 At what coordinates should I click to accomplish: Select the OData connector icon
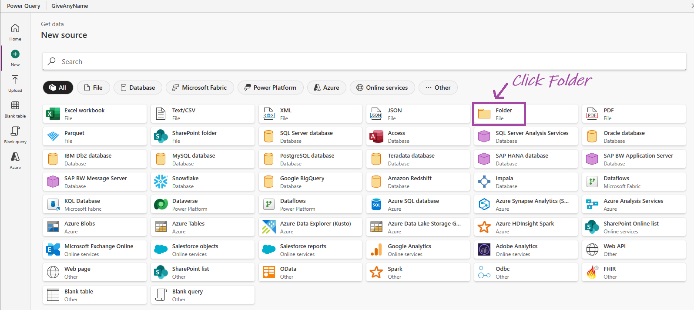tap(269, 273)
